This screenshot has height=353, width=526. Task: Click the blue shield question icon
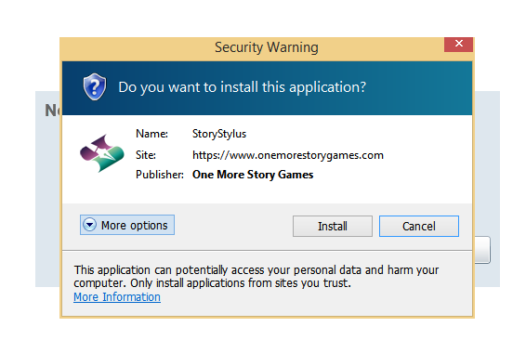(x=95, y=86)
